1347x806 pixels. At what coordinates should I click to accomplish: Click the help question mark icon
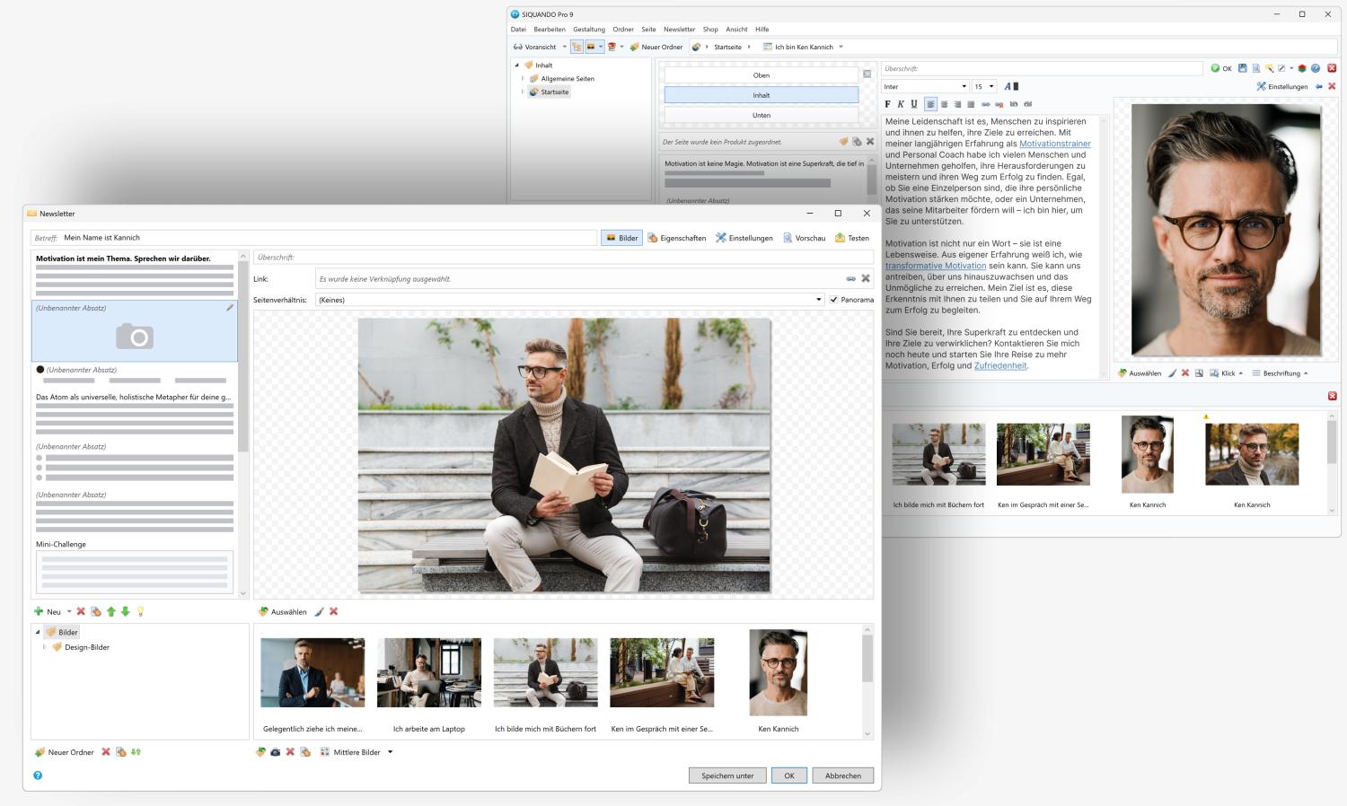pos(38,775)
